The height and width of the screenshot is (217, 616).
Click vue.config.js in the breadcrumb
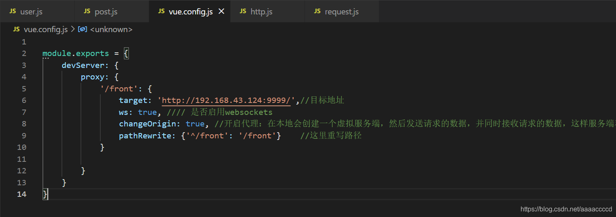46,29
